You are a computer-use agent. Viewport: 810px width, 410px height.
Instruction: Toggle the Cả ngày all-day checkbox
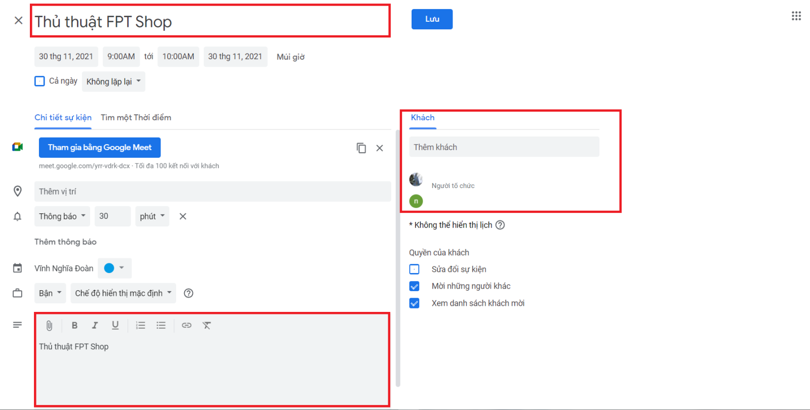(39, 81)
